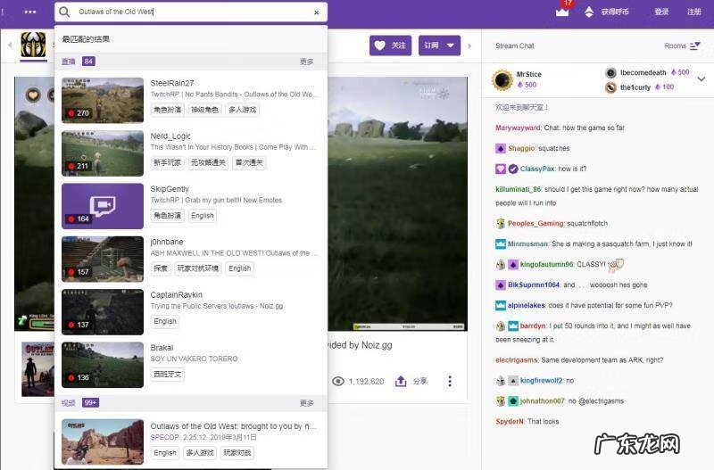Expand the bits leaderboard chevron
The image size is (714, 470).
[702, 79]
